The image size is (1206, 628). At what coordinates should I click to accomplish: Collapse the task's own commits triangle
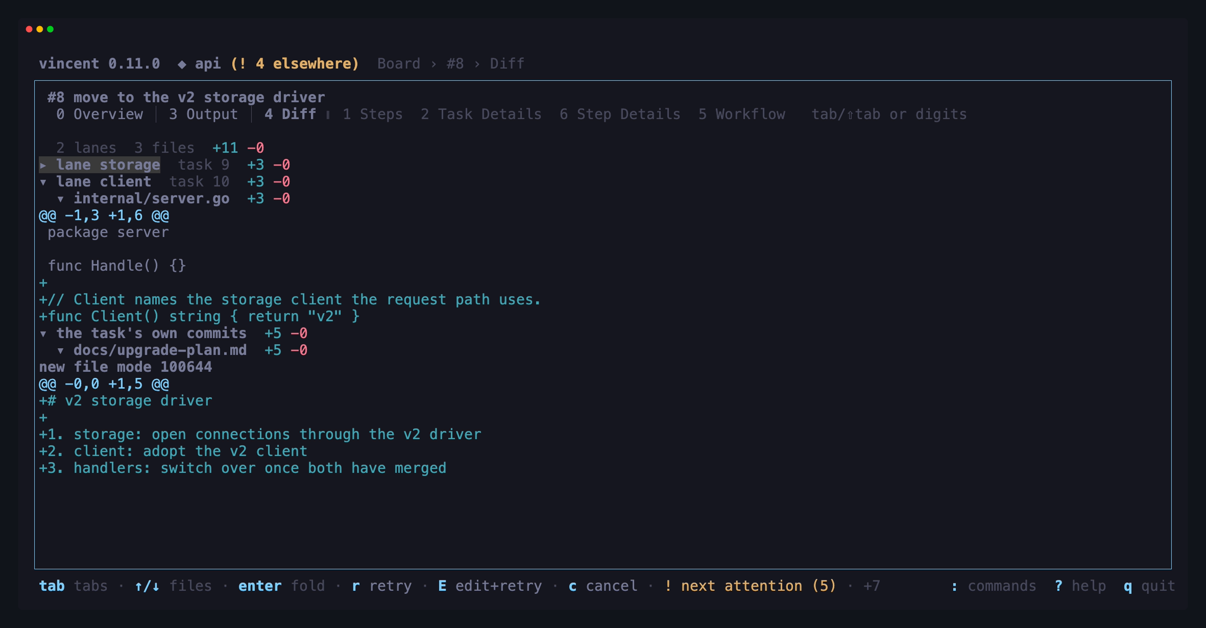(43, 334)
